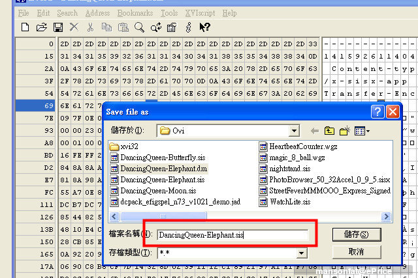The height and width of the screenshot is (278, 418).
Task: Click address row 13B in hex editor
Action: pyautogui.click(x=35, y=229)
